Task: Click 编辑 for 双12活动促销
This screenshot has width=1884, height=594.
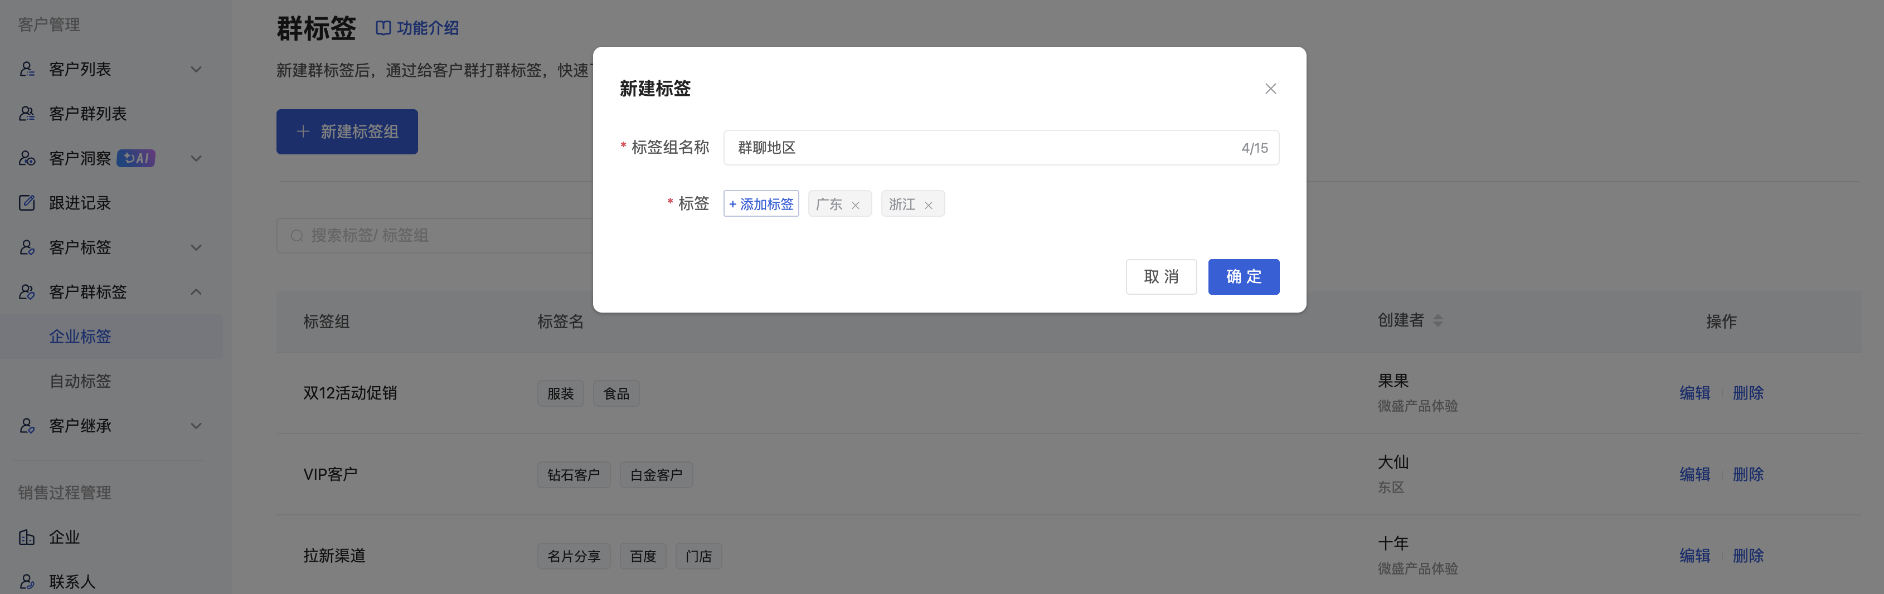Action: pyautogui.click(x=1694, y=393)
